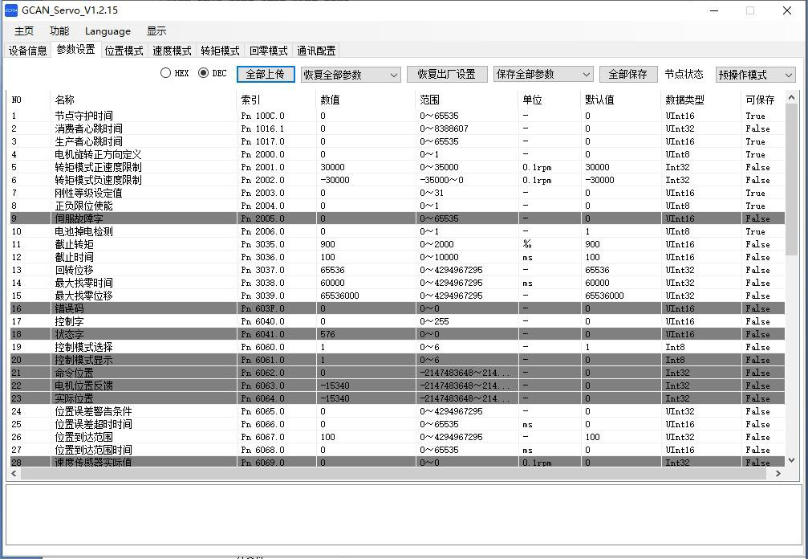Click the 全部保存 button
The width and height of the screenshot is (808, 559).
pos(627,74)
